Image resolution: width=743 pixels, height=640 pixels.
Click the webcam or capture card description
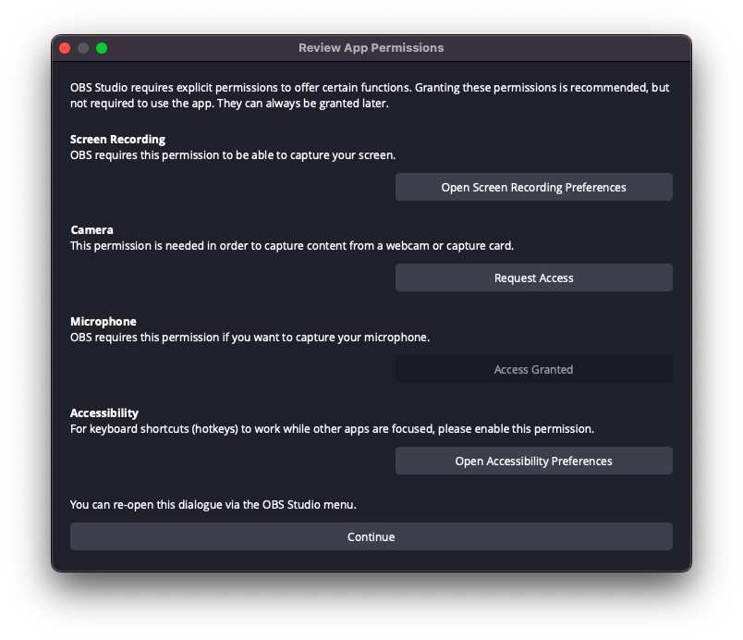pos(292,246)
